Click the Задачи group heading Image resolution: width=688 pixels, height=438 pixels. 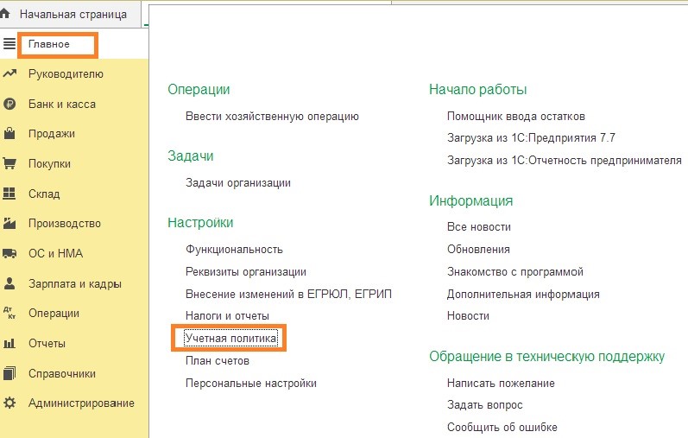(191, 156)
